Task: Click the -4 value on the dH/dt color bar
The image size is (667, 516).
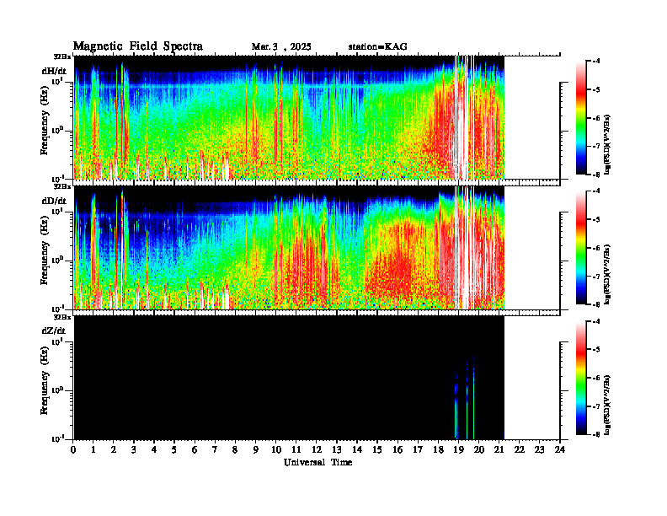Action: click(x=597, y=61)
